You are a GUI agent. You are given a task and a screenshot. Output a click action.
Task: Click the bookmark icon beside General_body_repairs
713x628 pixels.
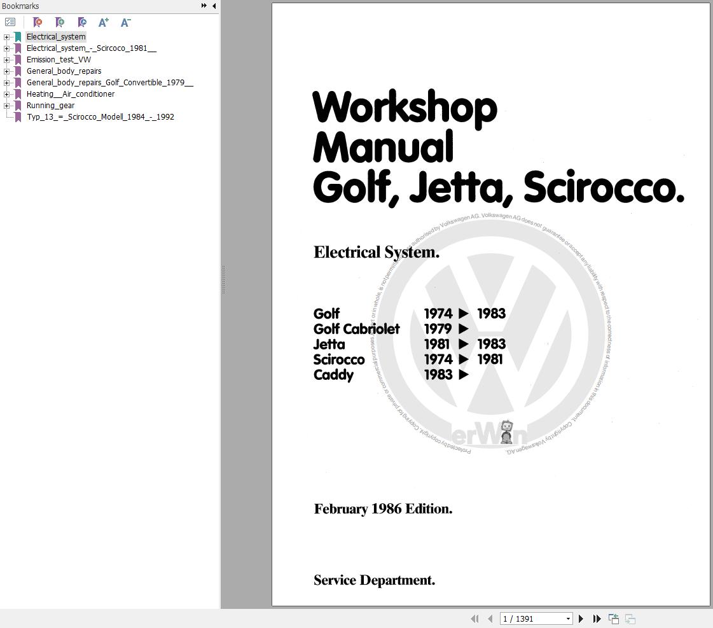pyautogui.click(x=18, y=71)
